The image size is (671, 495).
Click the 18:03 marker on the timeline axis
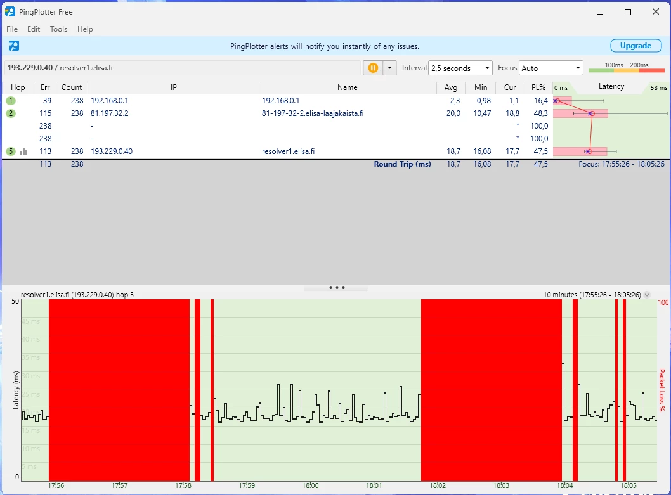pos(501,485)
